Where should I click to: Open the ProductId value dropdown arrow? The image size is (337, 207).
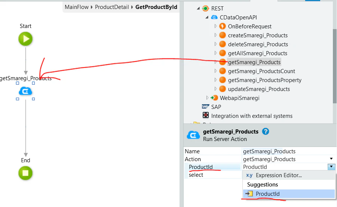coord(331,166)
